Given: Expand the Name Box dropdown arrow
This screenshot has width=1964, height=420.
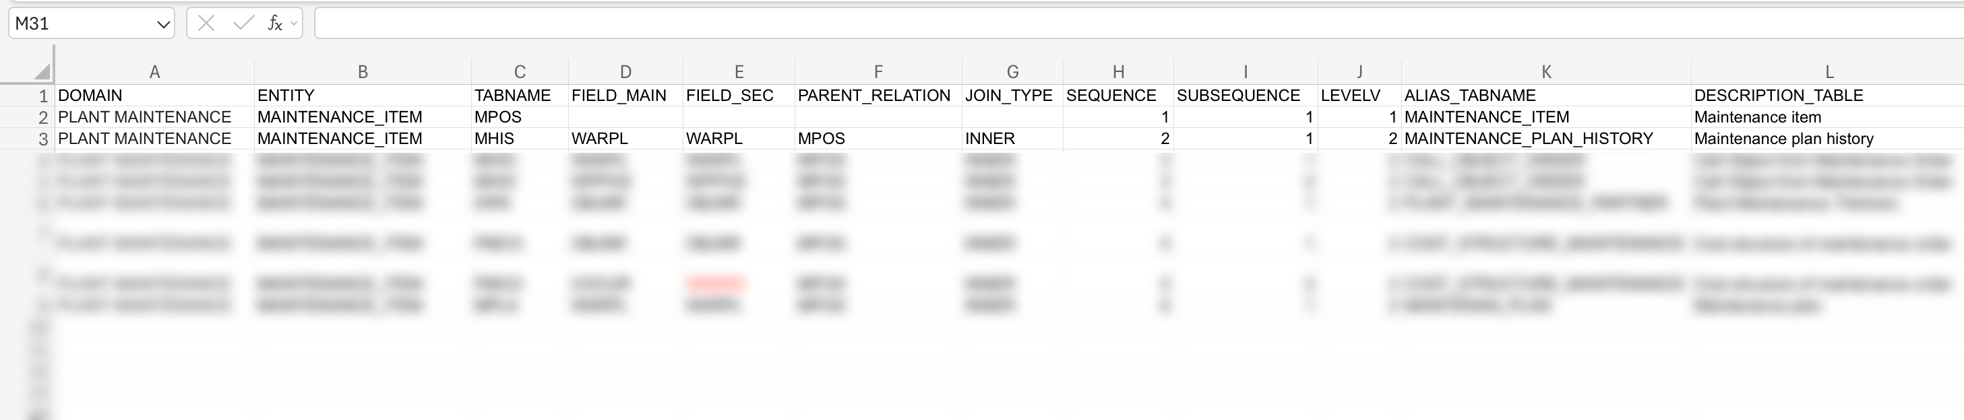Looking at the screenshot, I should 162,24.
